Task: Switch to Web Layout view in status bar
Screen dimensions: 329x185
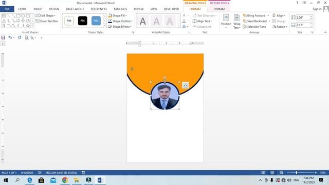Action: (x=281, y=173)
